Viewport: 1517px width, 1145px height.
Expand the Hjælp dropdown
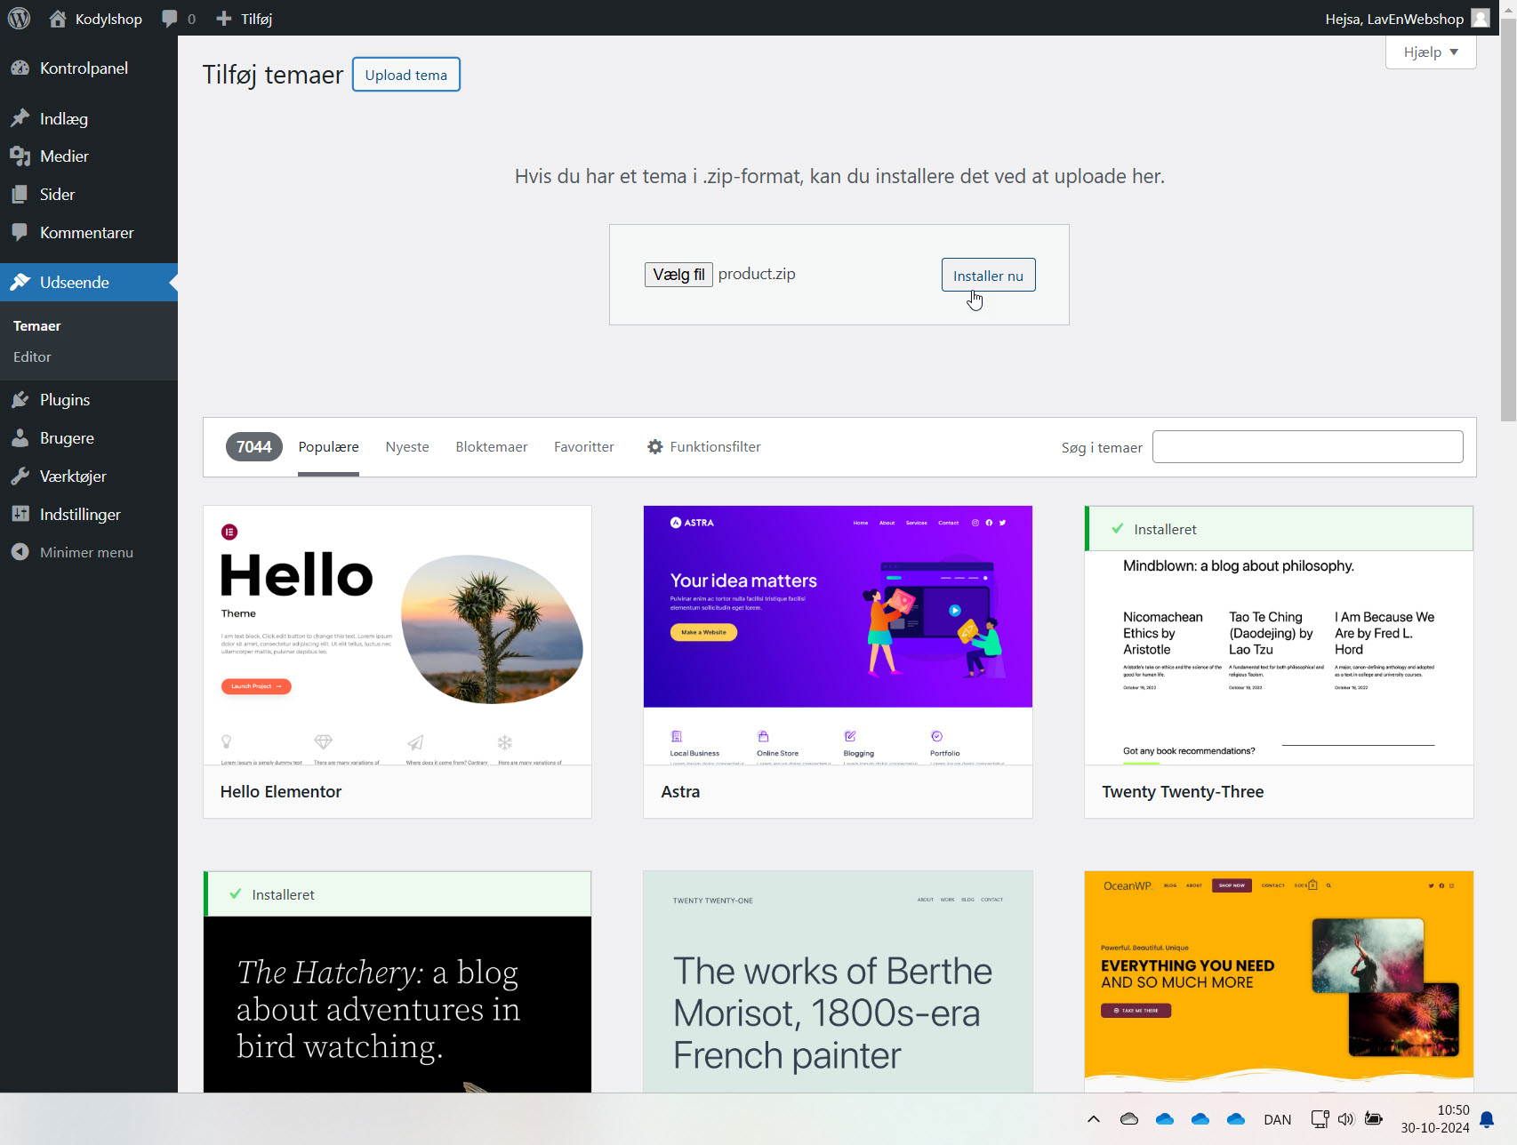pos(1430,52)
